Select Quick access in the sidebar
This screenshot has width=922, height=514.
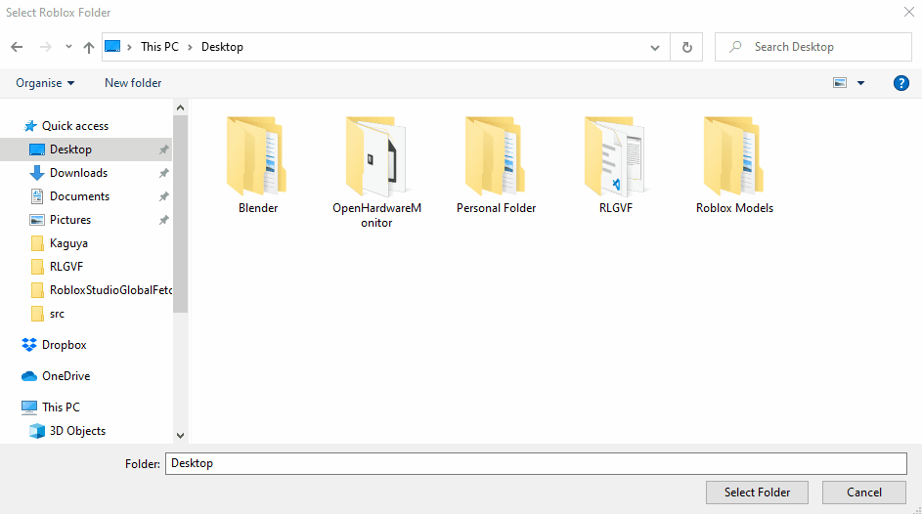tap(75, 126)
